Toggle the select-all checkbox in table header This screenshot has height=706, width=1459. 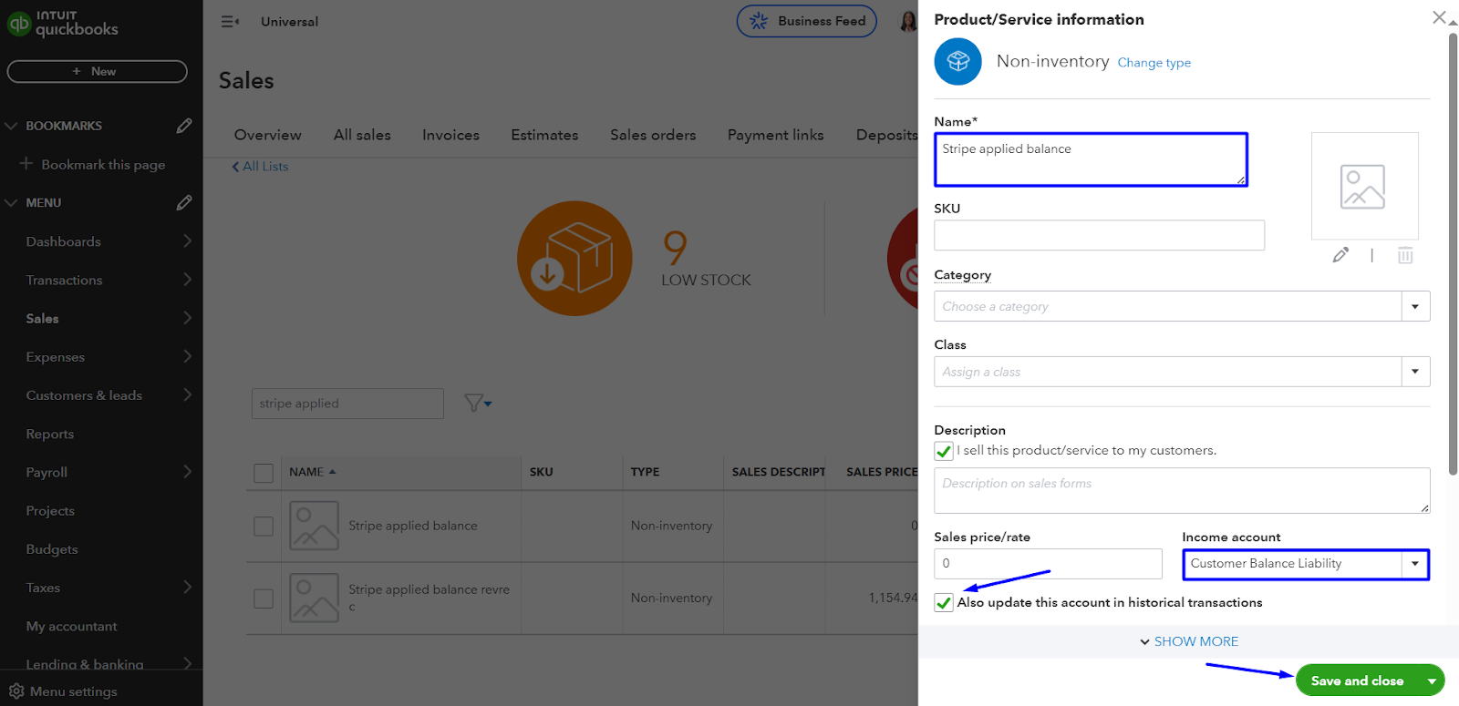pyautogui.click(x=264, y=473)
